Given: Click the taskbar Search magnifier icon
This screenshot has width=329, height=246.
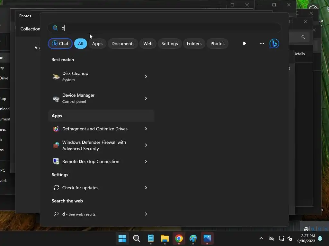Looking at the screenshot, I should (136, 238).
